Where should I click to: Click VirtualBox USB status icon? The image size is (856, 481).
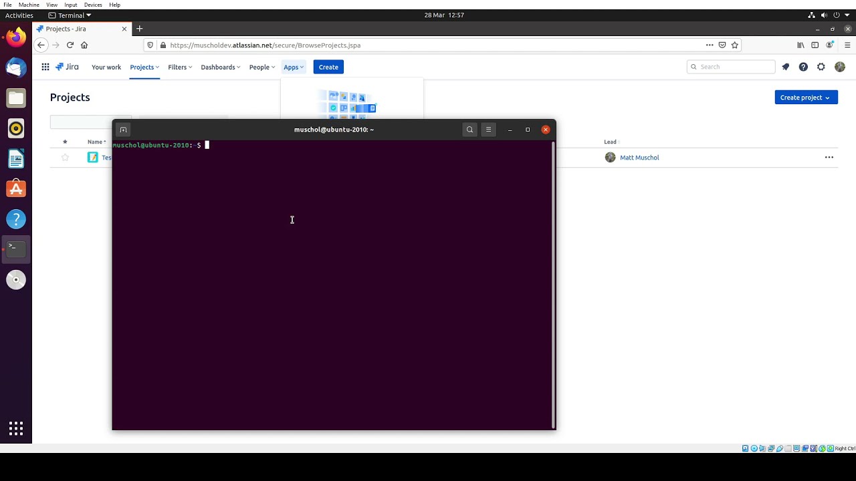(780, 448)
